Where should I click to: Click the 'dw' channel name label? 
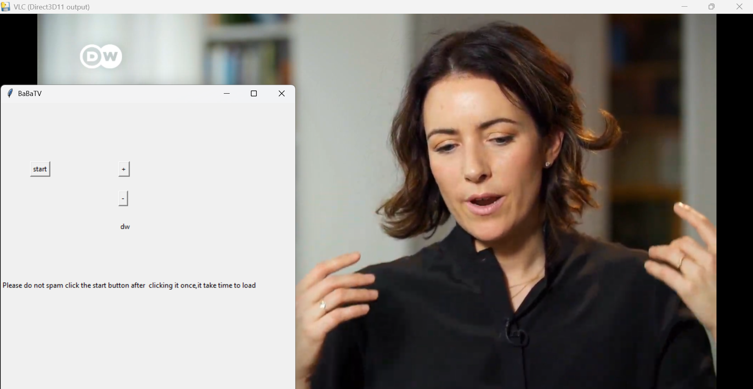click(x=125, y=227)
